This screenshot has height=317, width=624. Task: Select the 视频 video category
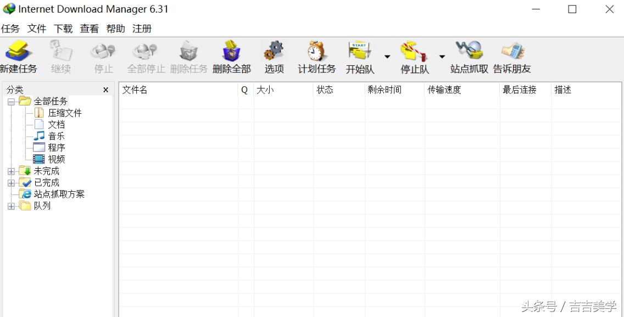click(56, 159)
